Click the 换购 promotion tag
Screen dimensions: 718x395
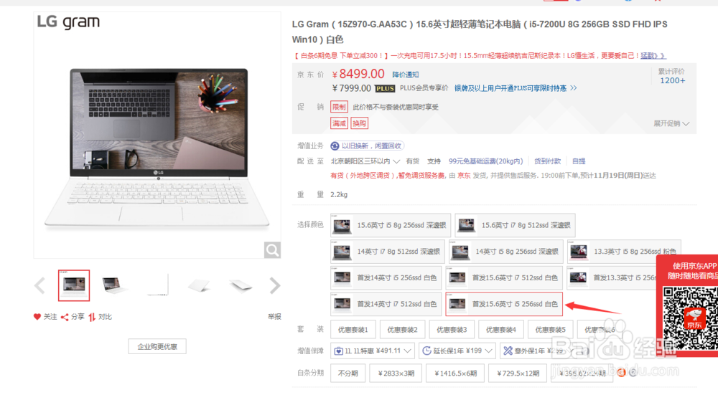coord(360,123)
